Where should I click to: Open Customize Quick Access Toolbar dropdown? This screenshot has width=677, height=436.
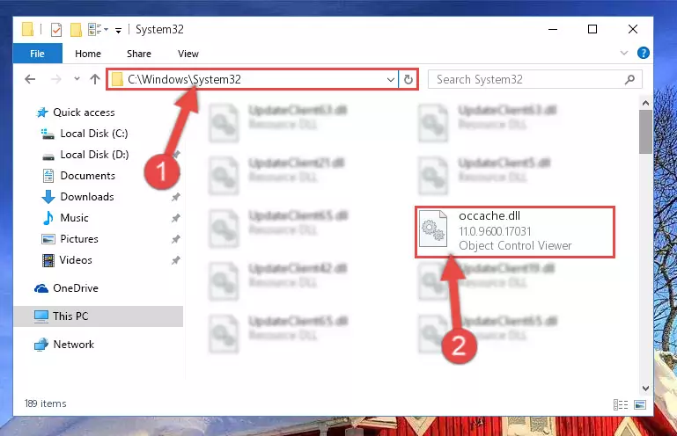click(118, 30)
